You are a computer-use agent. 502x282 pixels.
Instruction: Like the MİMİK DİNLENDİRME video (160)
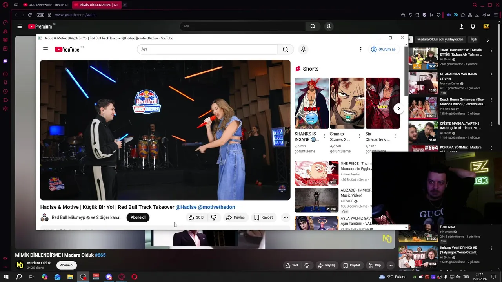point(291,265)
